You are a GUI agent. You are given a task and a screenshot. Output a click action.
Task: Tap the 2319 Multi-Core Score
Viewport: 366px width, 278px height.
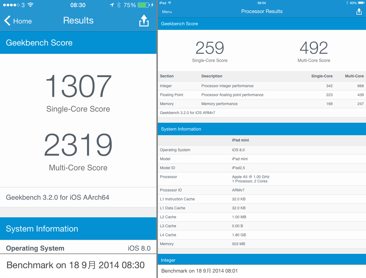[78, 145]
